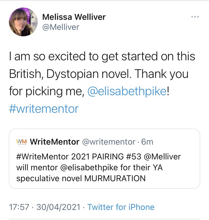Click the @Melliver handle below the display name
The height and width of the screenshot is (220, 209).
coord(61,27)
